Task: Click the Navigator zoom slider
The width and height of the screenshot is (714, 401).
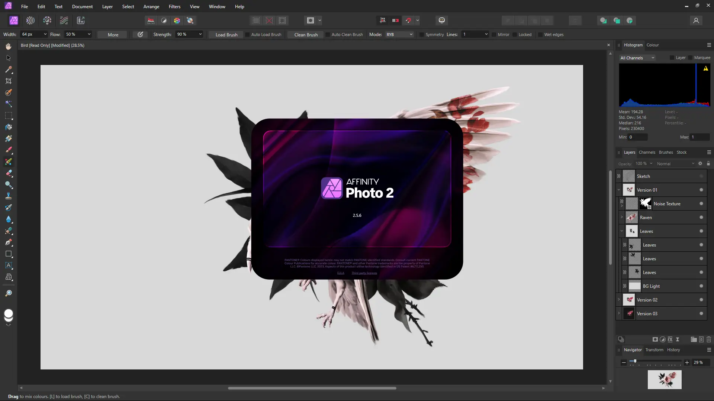Action: click(x=635, y=361)
